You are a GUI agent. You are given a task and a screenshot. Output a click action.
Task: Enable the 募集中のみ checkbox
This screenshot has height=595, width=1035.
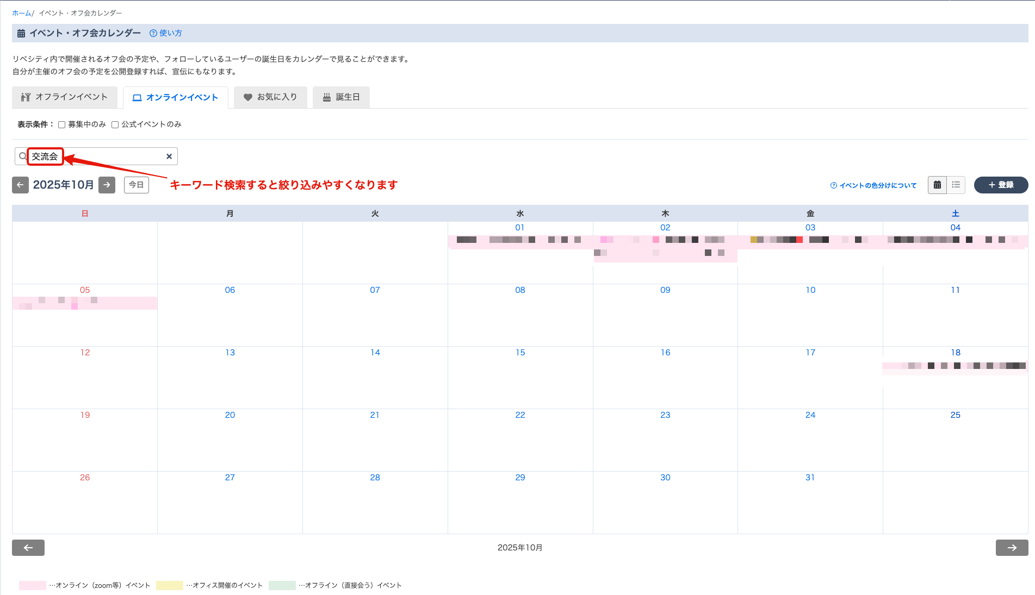click(62, 125)
